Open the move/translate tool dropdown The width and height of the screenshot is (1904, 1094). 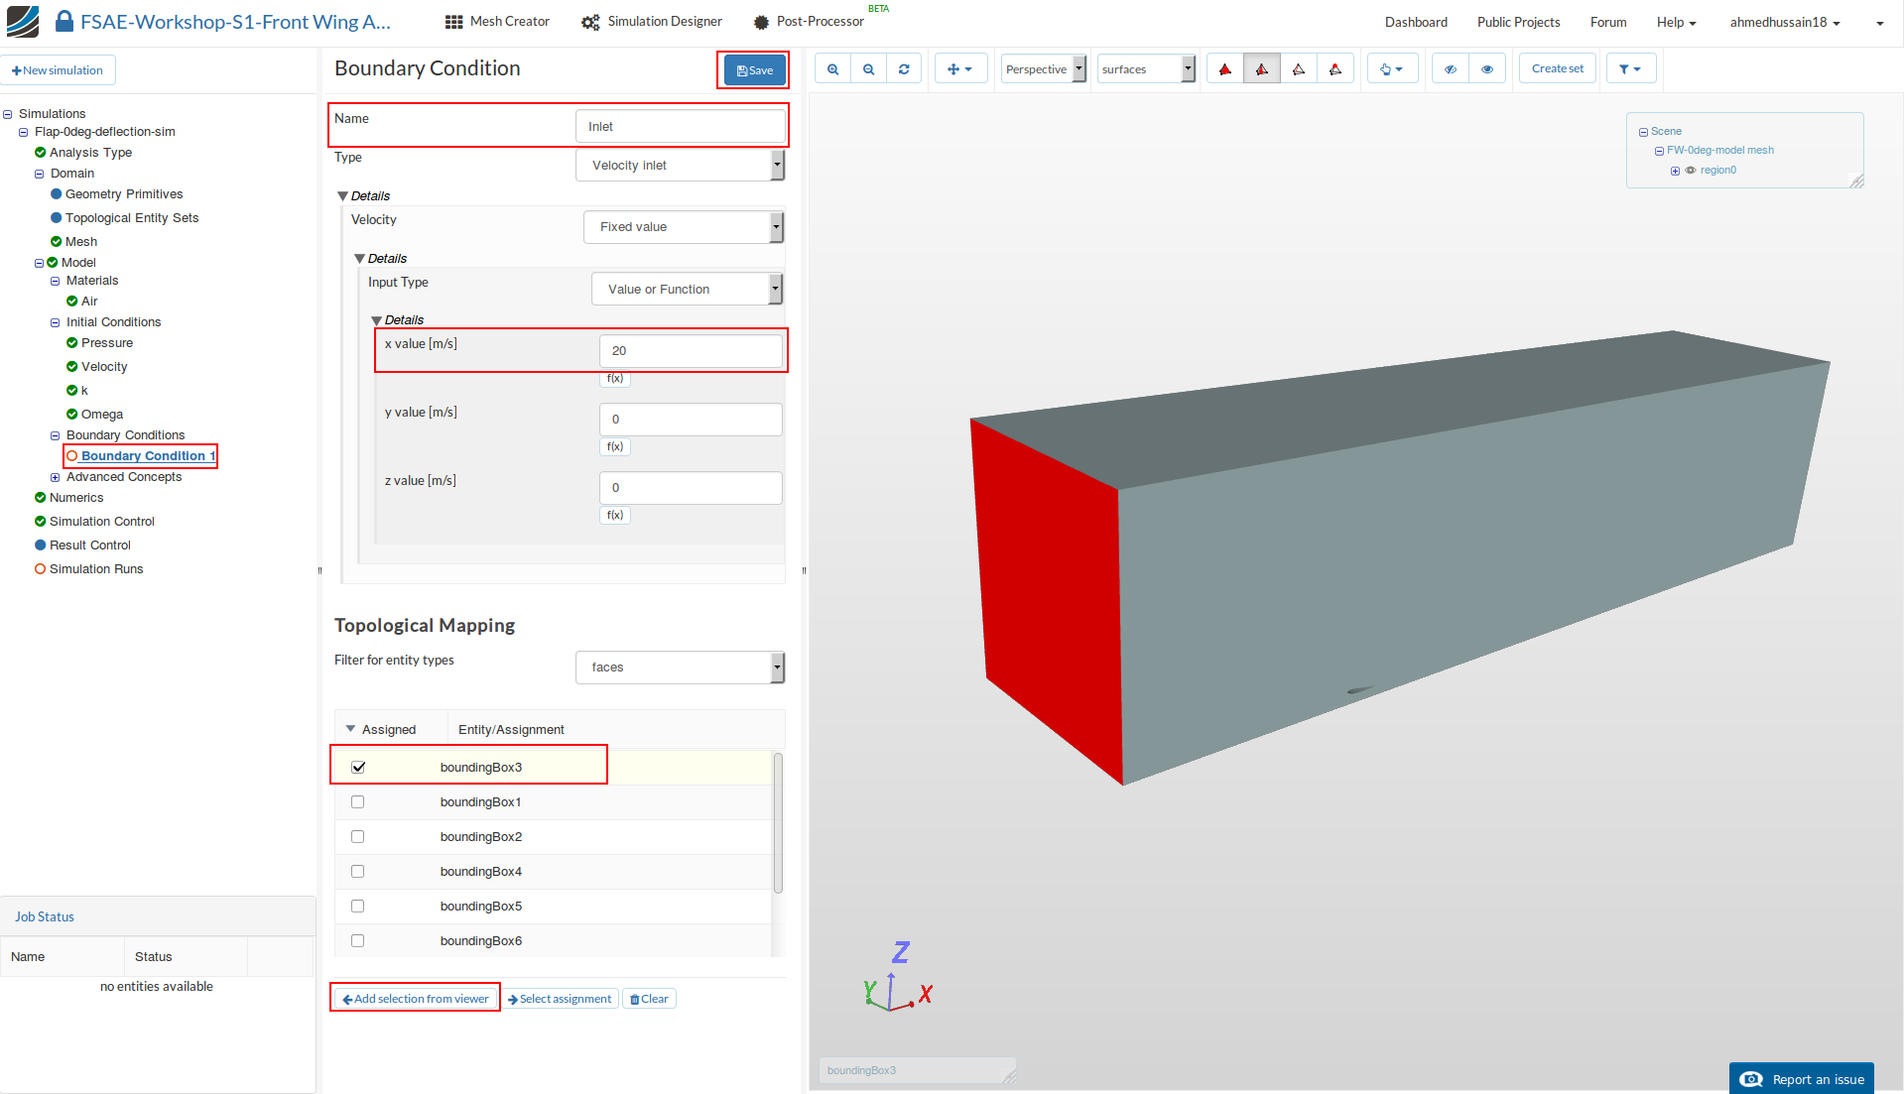pos(960,68)
